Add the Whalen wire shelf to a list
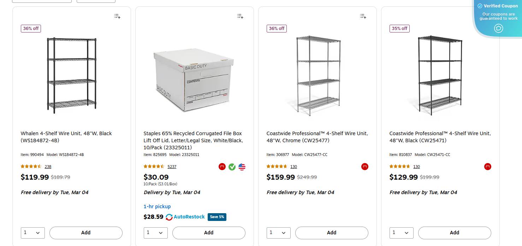 (x=117, y=16)
